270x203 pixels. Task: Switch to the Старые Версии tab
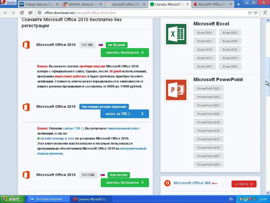[39, 4]
